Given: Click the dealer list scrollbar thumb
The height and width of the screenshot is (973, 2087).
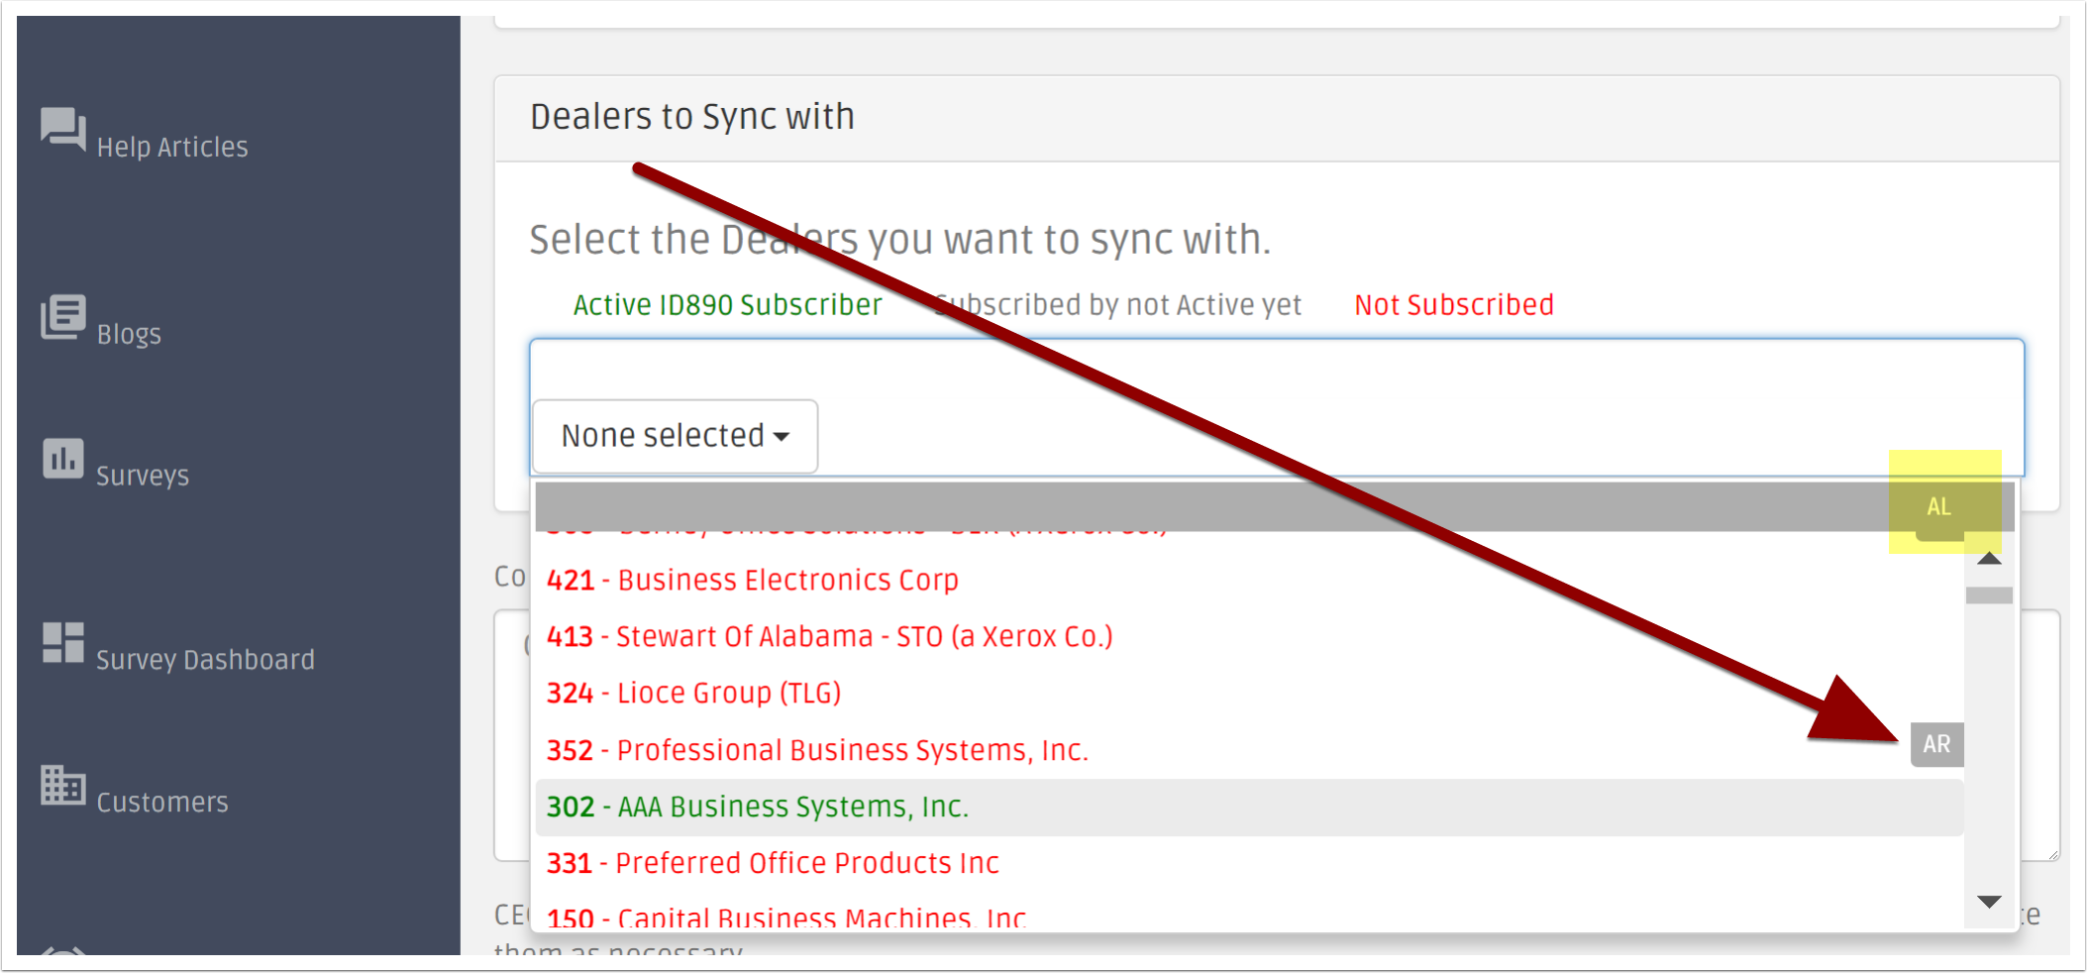Looking at the screenshot, I should (1989, 595).
